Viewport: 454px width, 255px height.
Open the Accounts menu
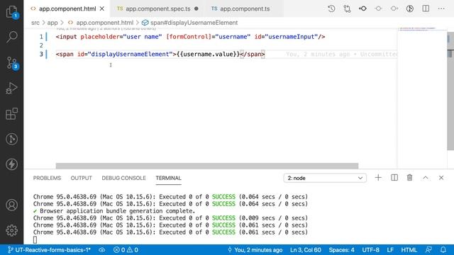coord(11,205)
